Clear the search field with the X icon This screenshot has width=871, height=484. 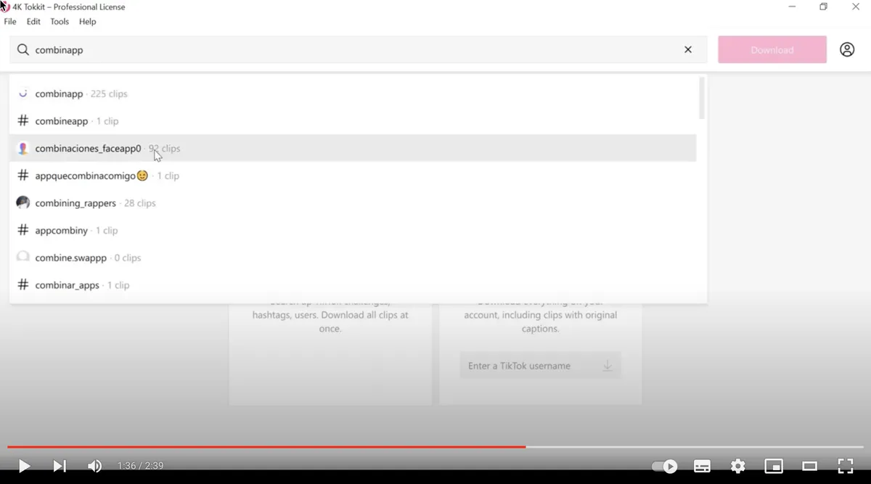pyautogui.click(x=688, y=50)
